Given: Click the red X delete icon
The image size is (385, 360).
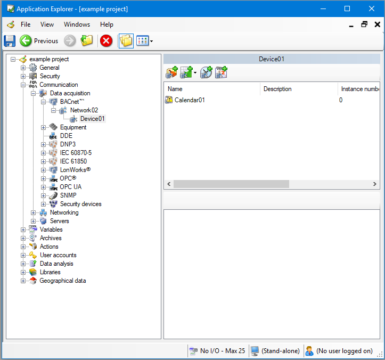Looking at the screenshot, I should [x=107, y=41].
